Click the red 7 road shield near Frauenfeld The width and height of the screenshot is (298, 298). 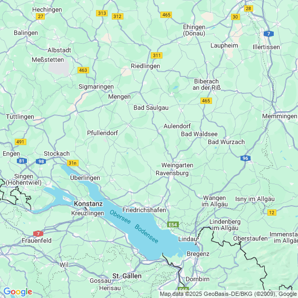(x=38, y=234)
